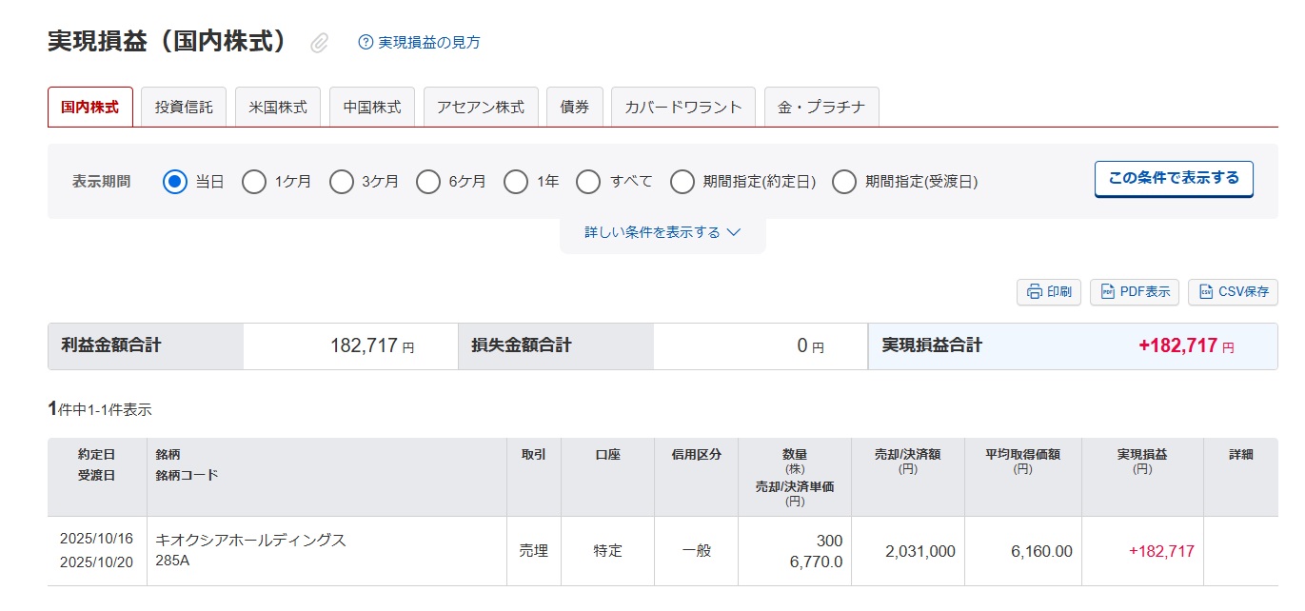The width and height of the screenshot is (1305, 611).
Task: Click the この条件で表示する button
Action: click(x=1174, y=179)
